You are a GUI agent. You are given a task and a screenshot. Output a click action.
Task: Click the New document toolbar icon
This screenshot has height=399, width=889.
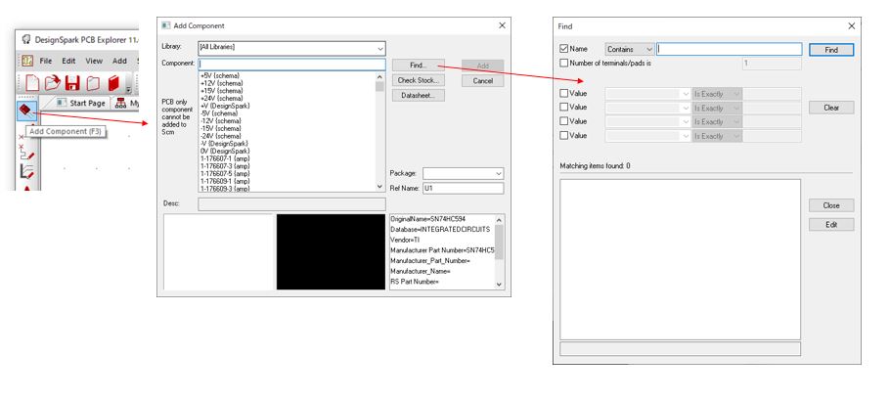click(x=31, y=84)
